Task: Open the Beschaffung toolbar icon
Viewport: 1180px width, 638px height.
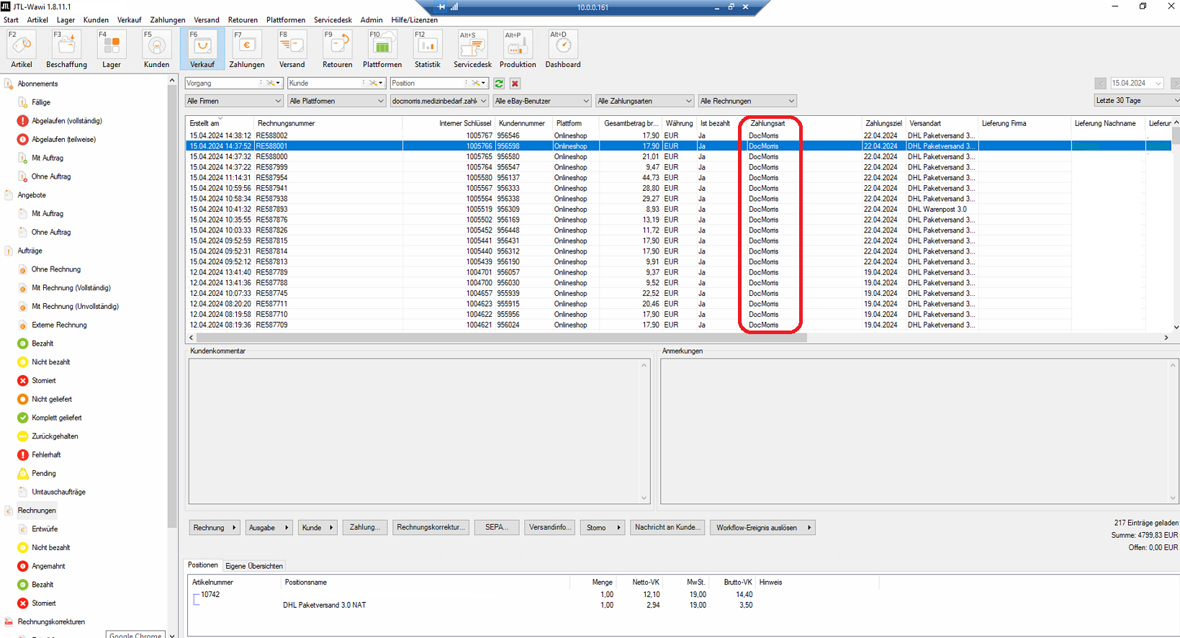Action: pyautogui.click(x=66, y=45)
